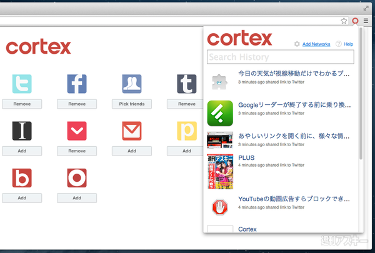Open the PLUS history link

coord(246,158)
